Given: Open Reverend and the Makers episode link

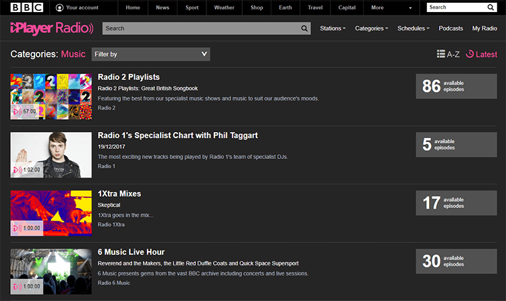Looking at the screenshot, I should point(198,263).
